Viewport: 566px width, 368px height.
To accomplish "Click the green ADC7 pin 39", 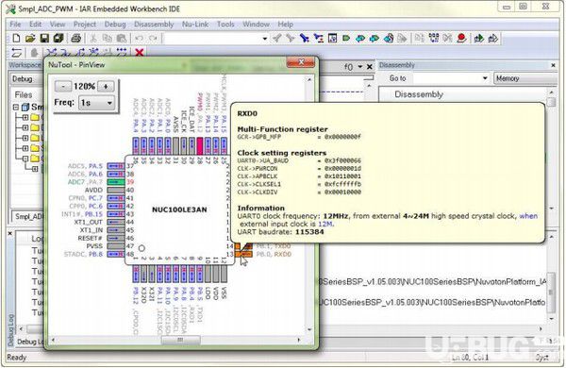I will [115, 182].
